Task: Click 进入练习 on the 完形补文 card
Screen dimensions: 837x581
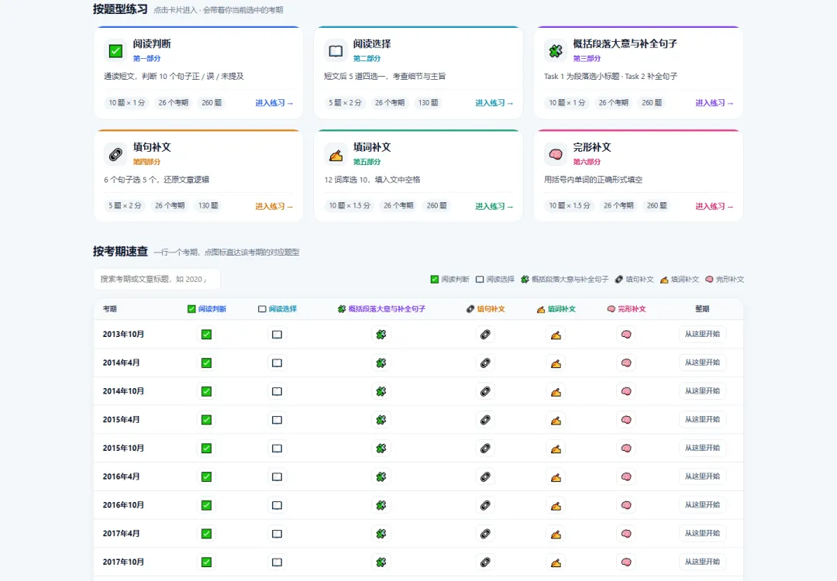Action: (715, 207)
